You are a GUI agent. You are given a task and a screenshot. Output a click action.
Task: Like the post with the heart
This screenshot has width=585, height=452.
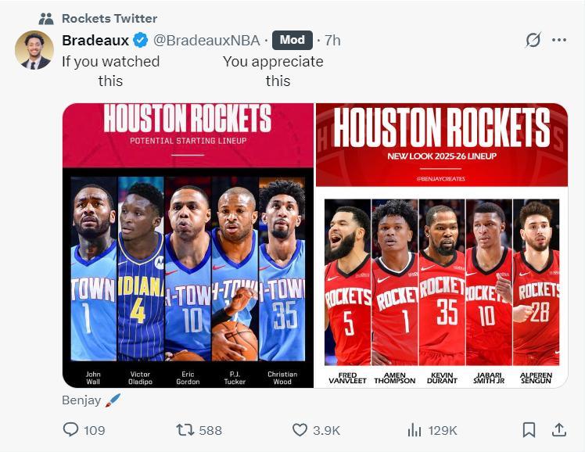tap(300, 429)
